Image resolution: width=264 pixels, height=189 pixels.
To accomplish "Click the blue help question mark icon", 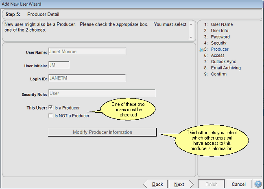I will [258, 184].
